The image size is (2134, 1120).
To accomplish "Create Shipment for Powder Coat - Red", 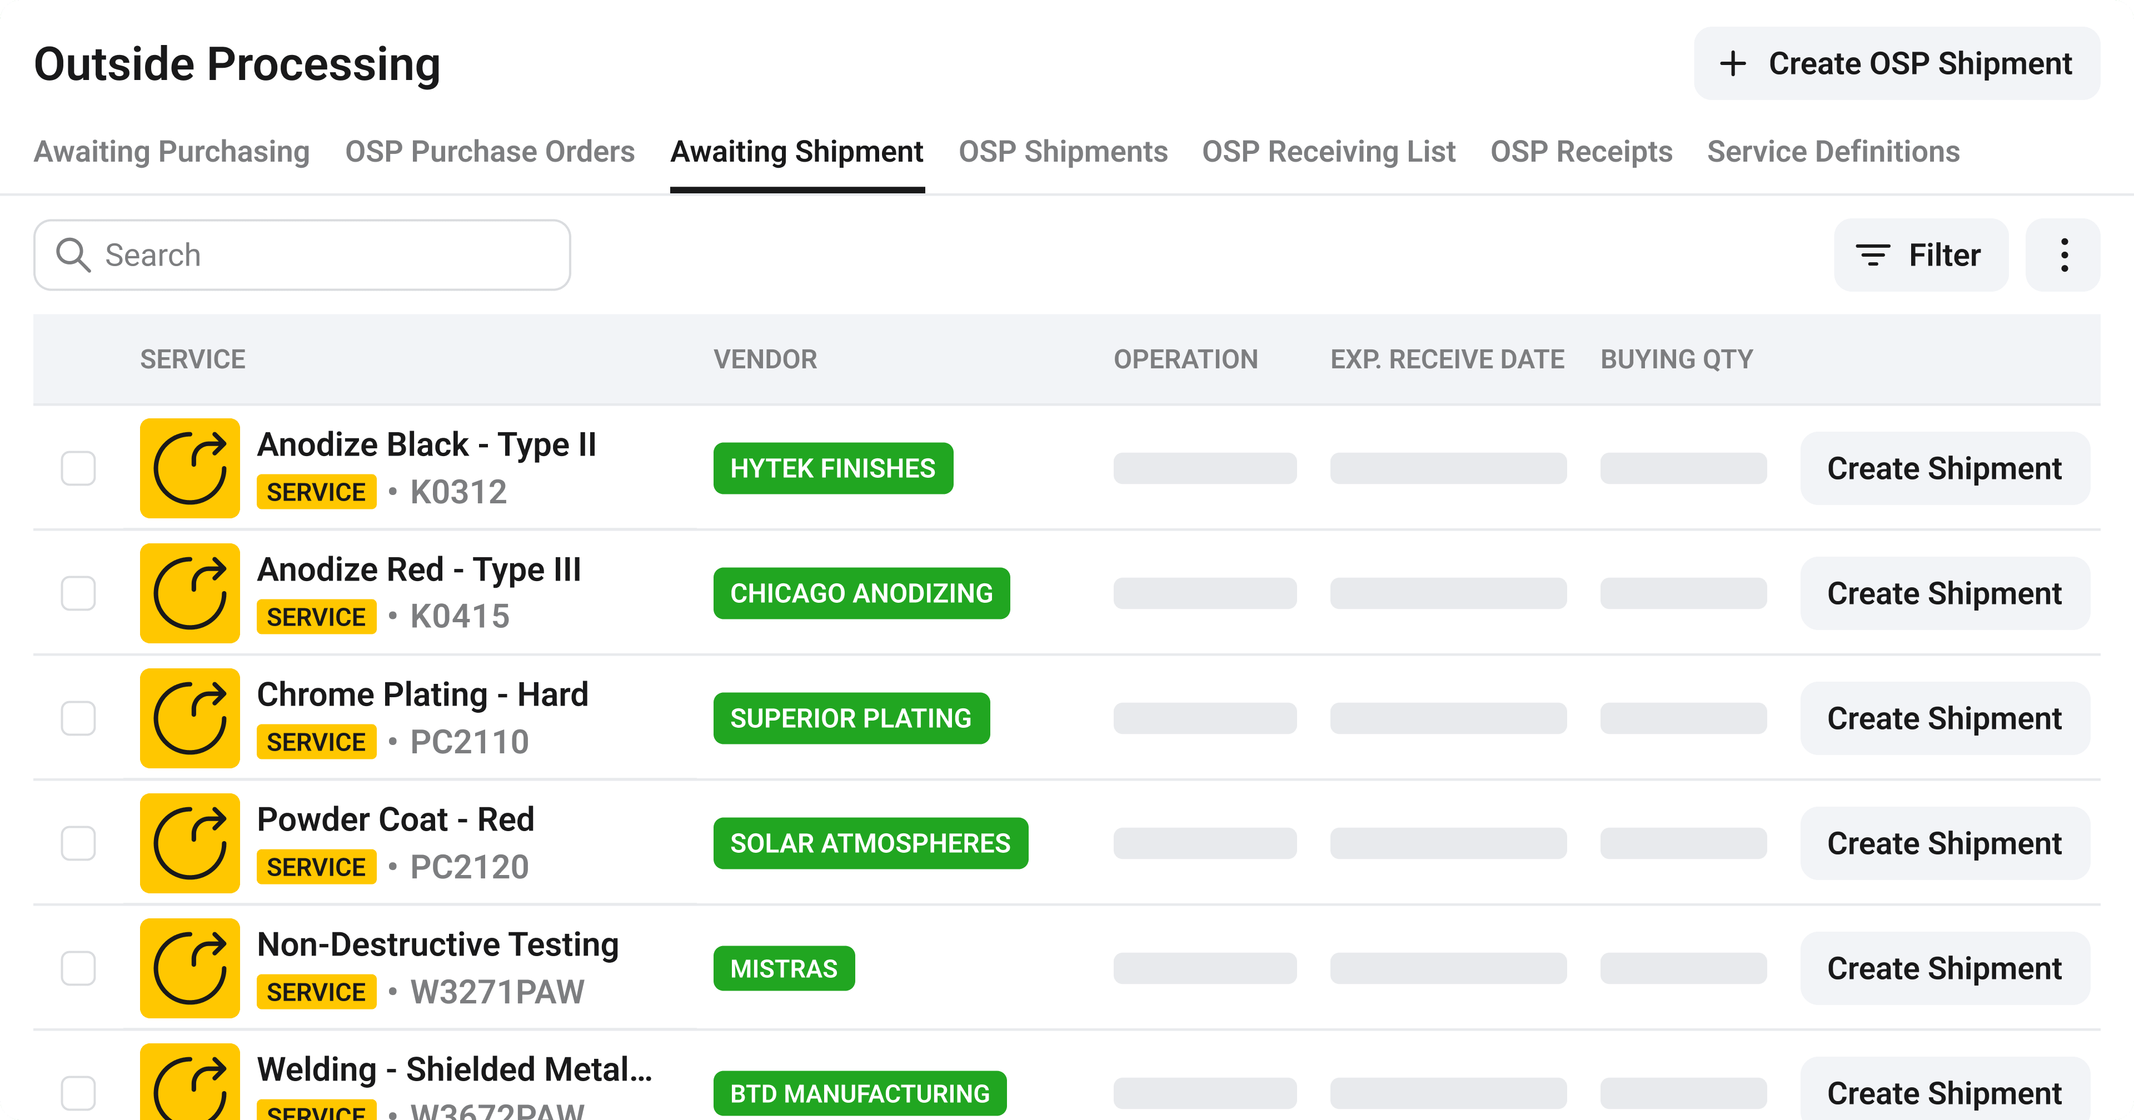I will (x=1943, y=843).
